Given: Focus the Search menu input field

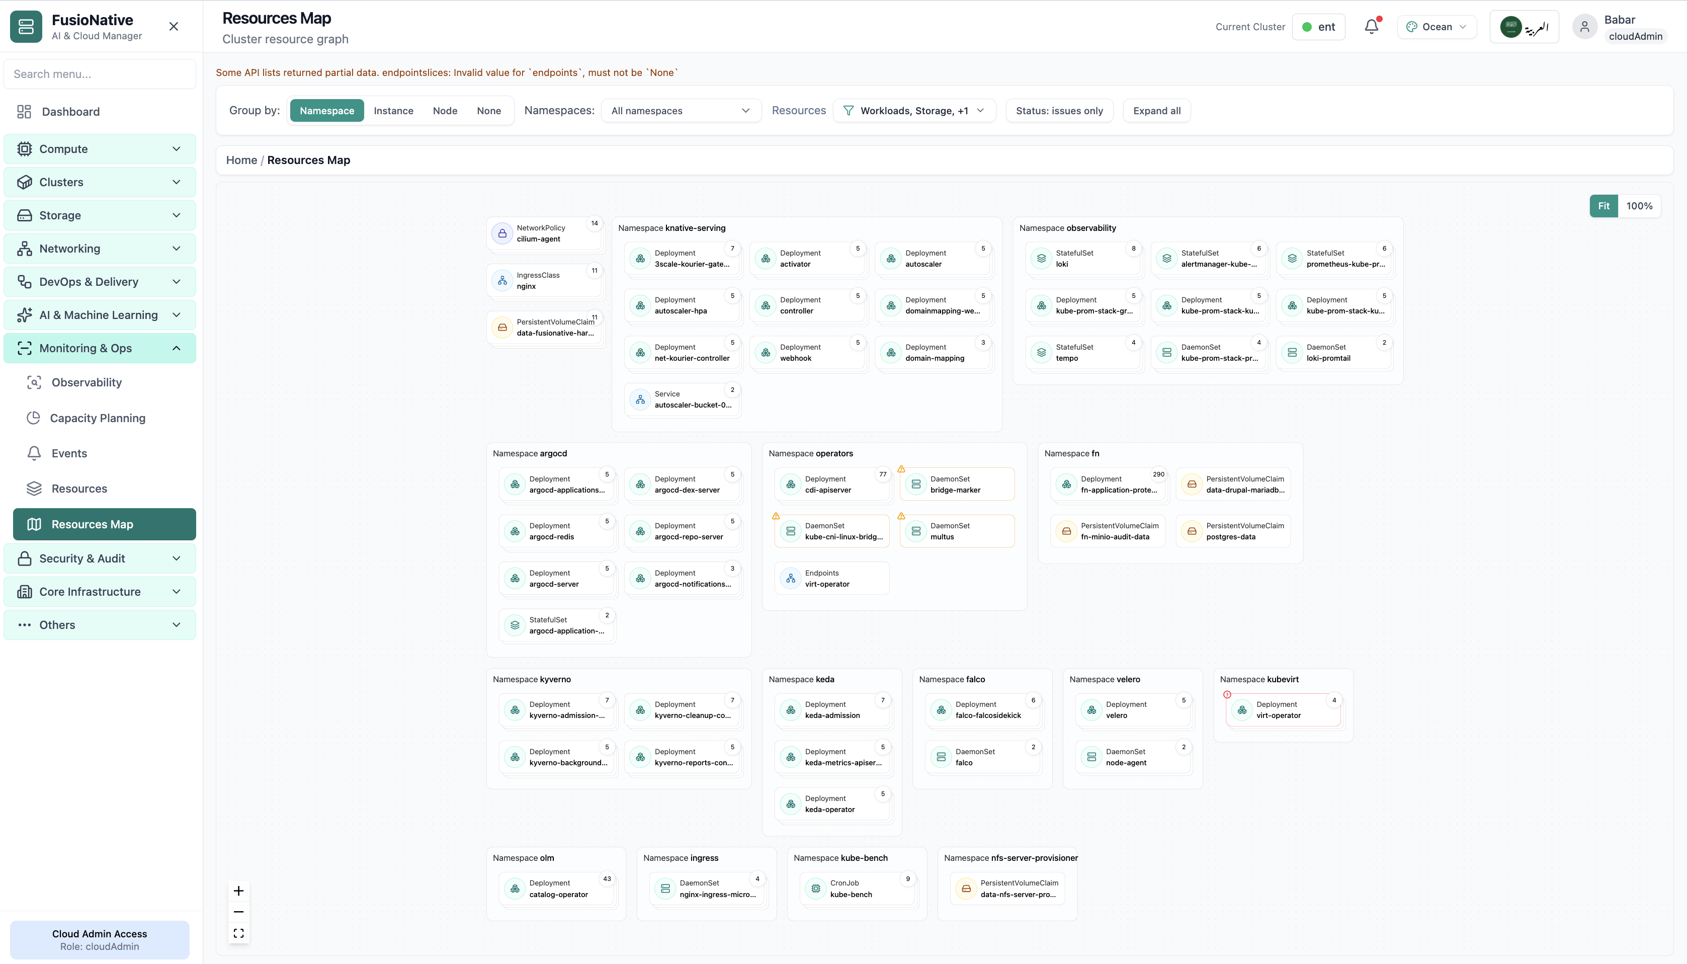Looking at the screenshot, I should (x=100, y=73).
